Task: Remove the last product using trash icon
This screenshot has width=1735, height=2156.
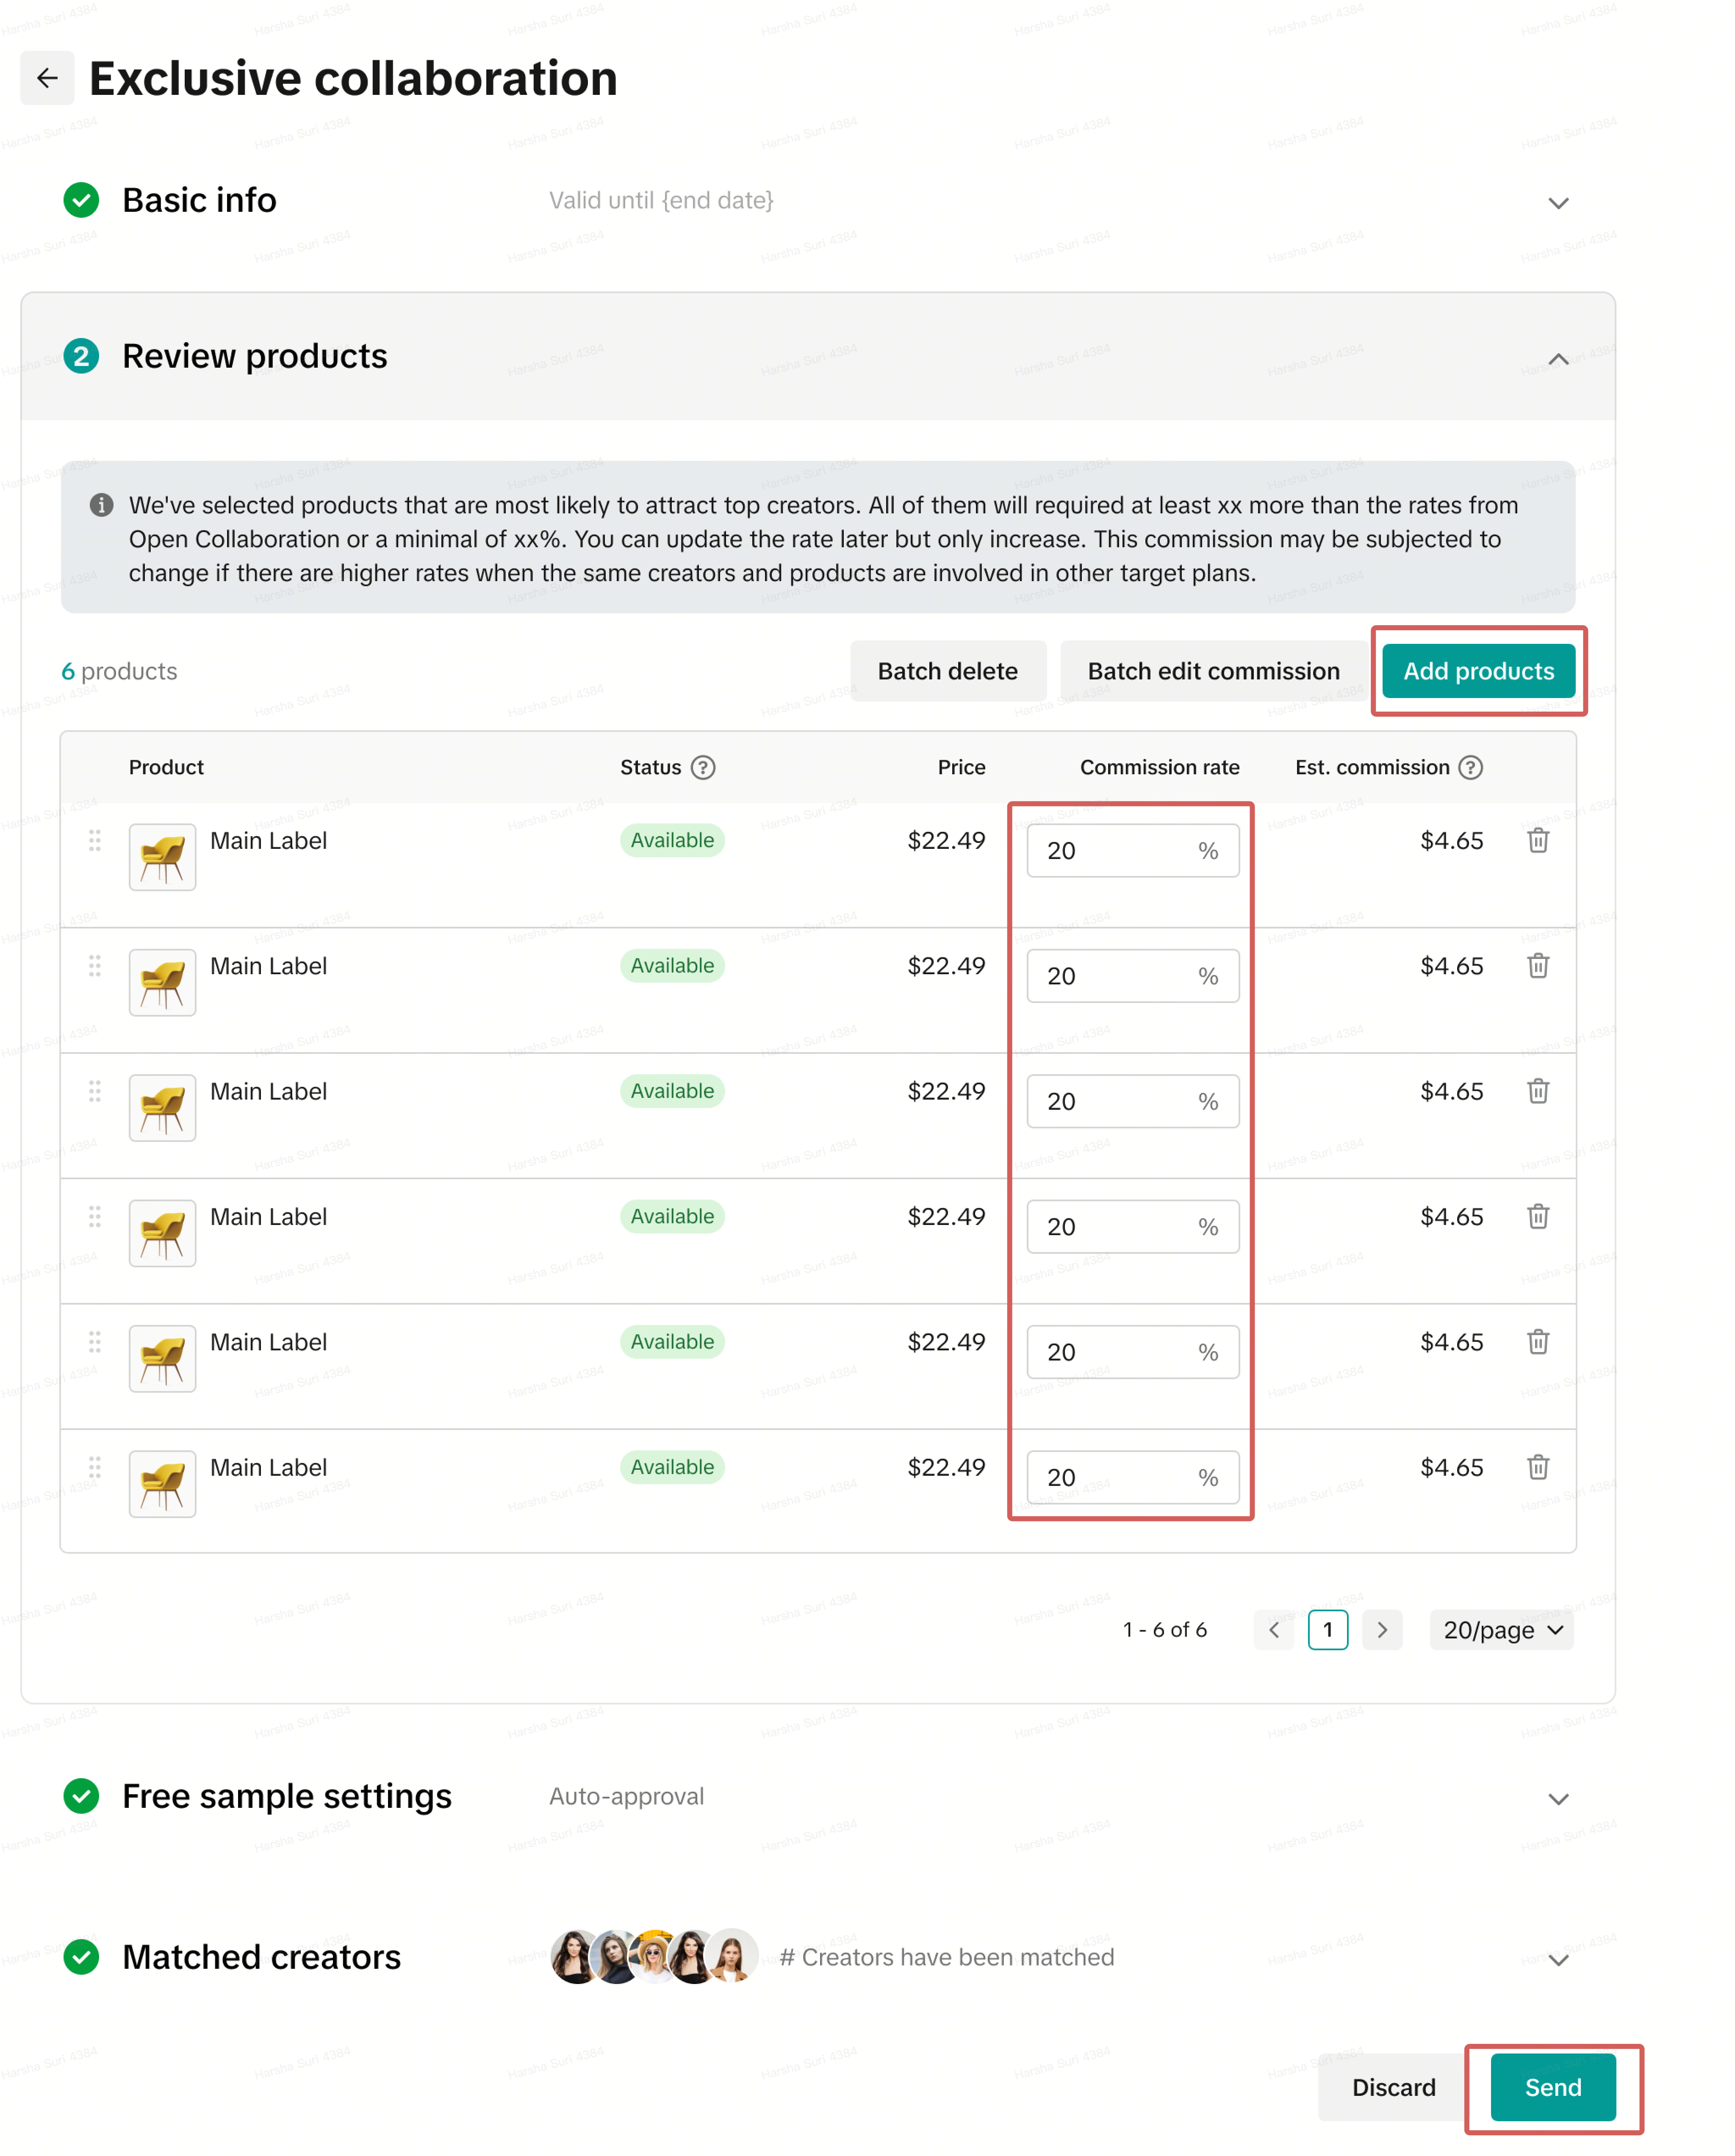Action: pos(1537,1467)
